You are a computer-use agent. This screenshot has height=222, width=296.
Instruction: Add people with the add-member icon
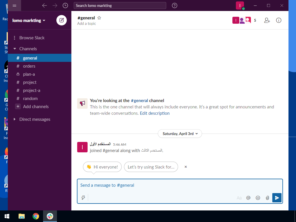pos(267,20)
